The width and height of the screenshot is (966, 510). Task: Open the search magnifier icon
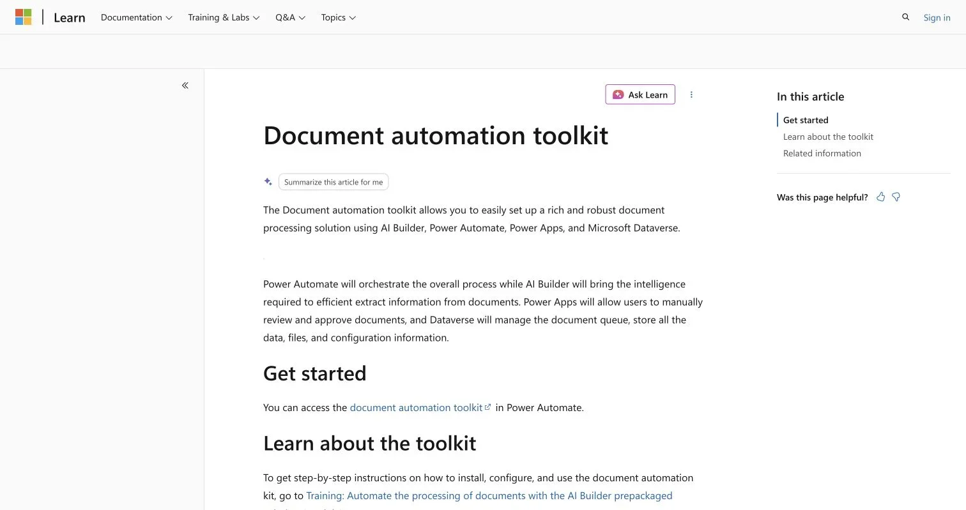(x=905, y=17)
